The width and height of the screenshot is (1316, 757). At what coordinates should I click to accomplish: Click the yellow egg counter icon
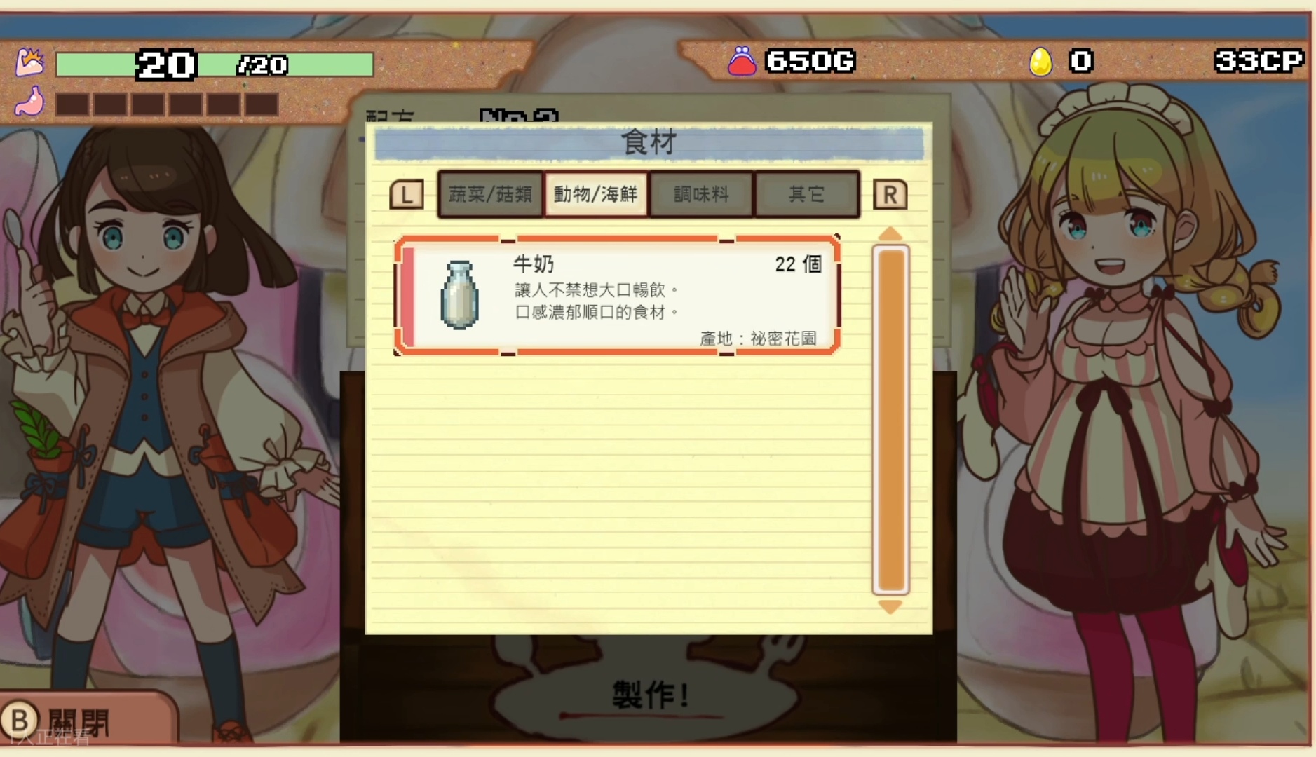tap(1040, 61)
